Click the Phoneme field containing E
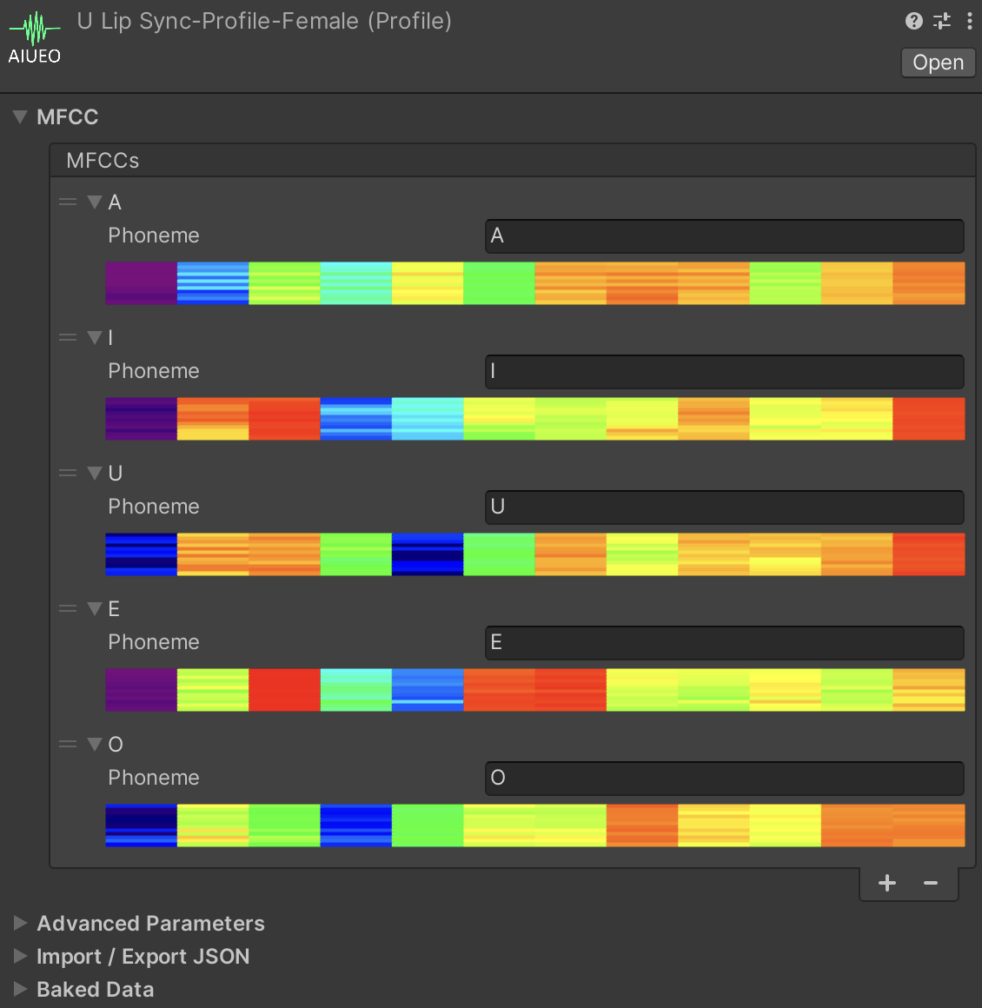Screen dimensions: 982x1008 coord(724,643)
